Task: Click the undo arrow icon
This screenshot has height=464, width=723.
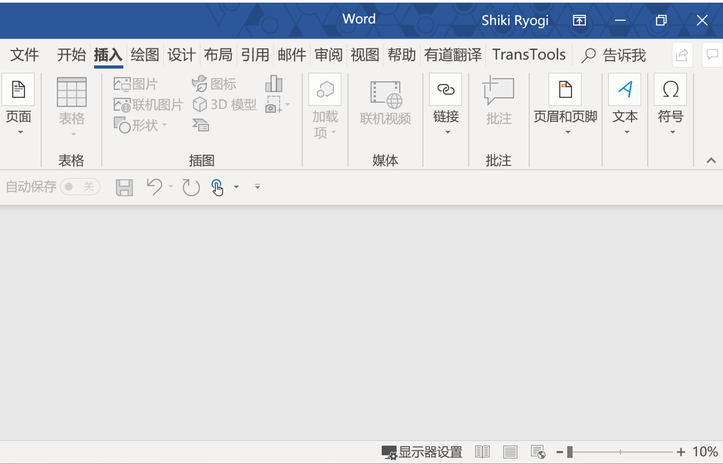Action: point(154,186)
